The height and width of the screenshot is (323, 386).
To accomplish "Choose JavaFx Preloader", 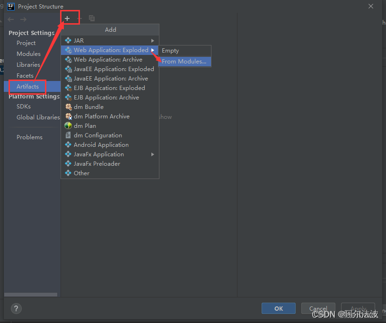I will point(110,163).
